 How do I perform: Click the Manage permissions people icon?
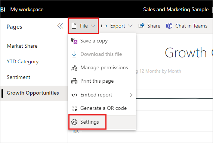(74, 68)
